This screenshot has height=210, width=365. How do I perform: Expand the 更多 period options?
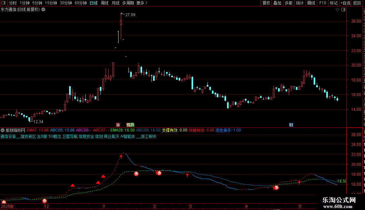142,3
